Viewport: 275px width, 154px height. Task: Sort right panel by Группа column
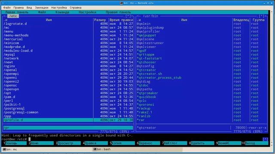pos(259,20)
